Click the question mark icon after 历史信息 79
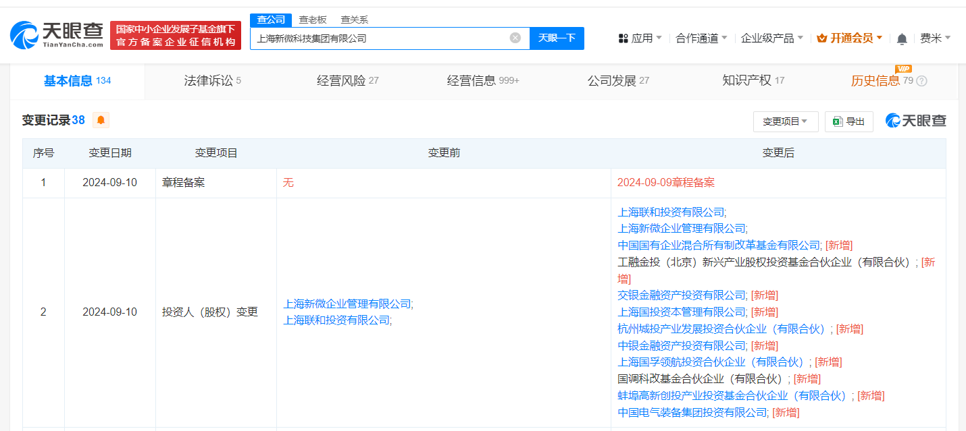 point(920,80)
